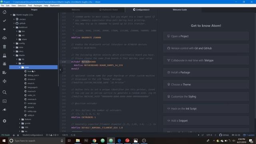This screenshot has height=144, width=256.
Task: Open the magnifier Find icon in sidebar
Action: coord(4,92)
